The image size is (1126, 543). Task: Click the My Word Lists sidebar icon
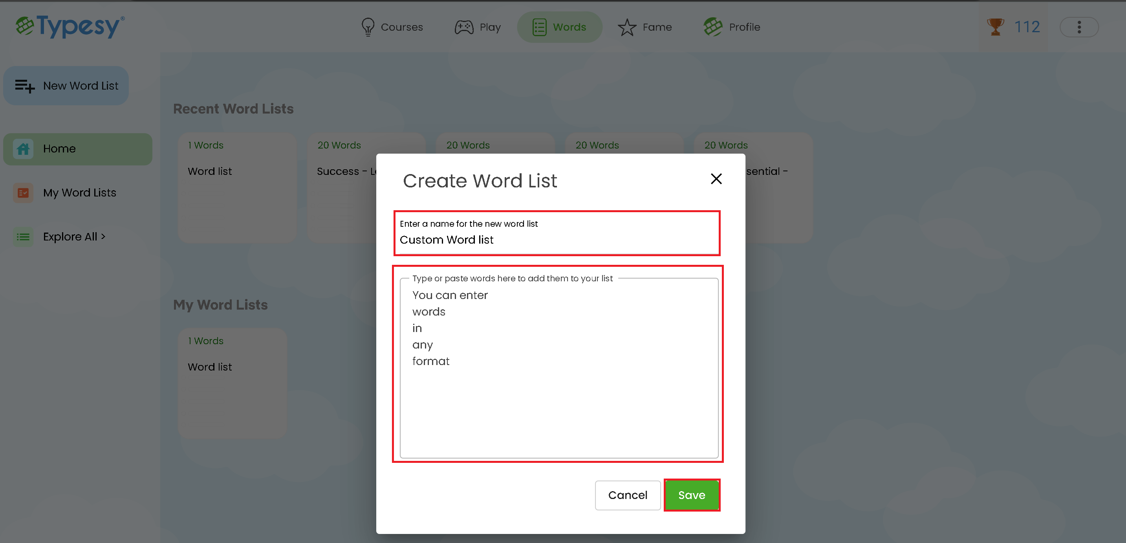[x=23, y=193]
